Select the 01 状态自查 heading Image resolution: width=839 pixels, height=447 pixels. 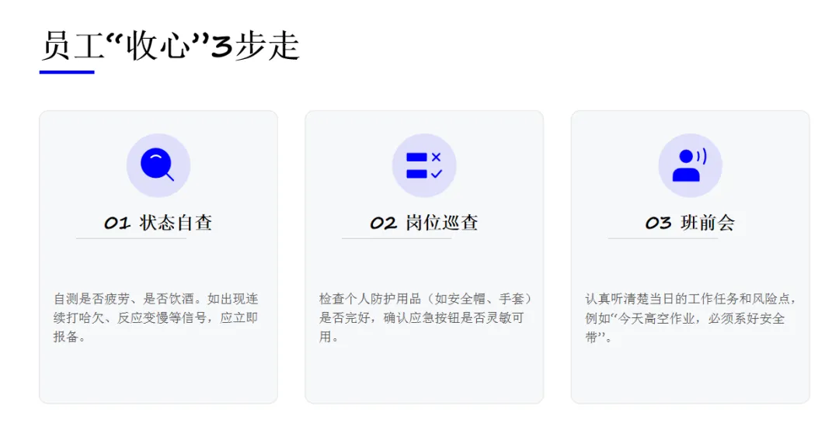(158, 223)
